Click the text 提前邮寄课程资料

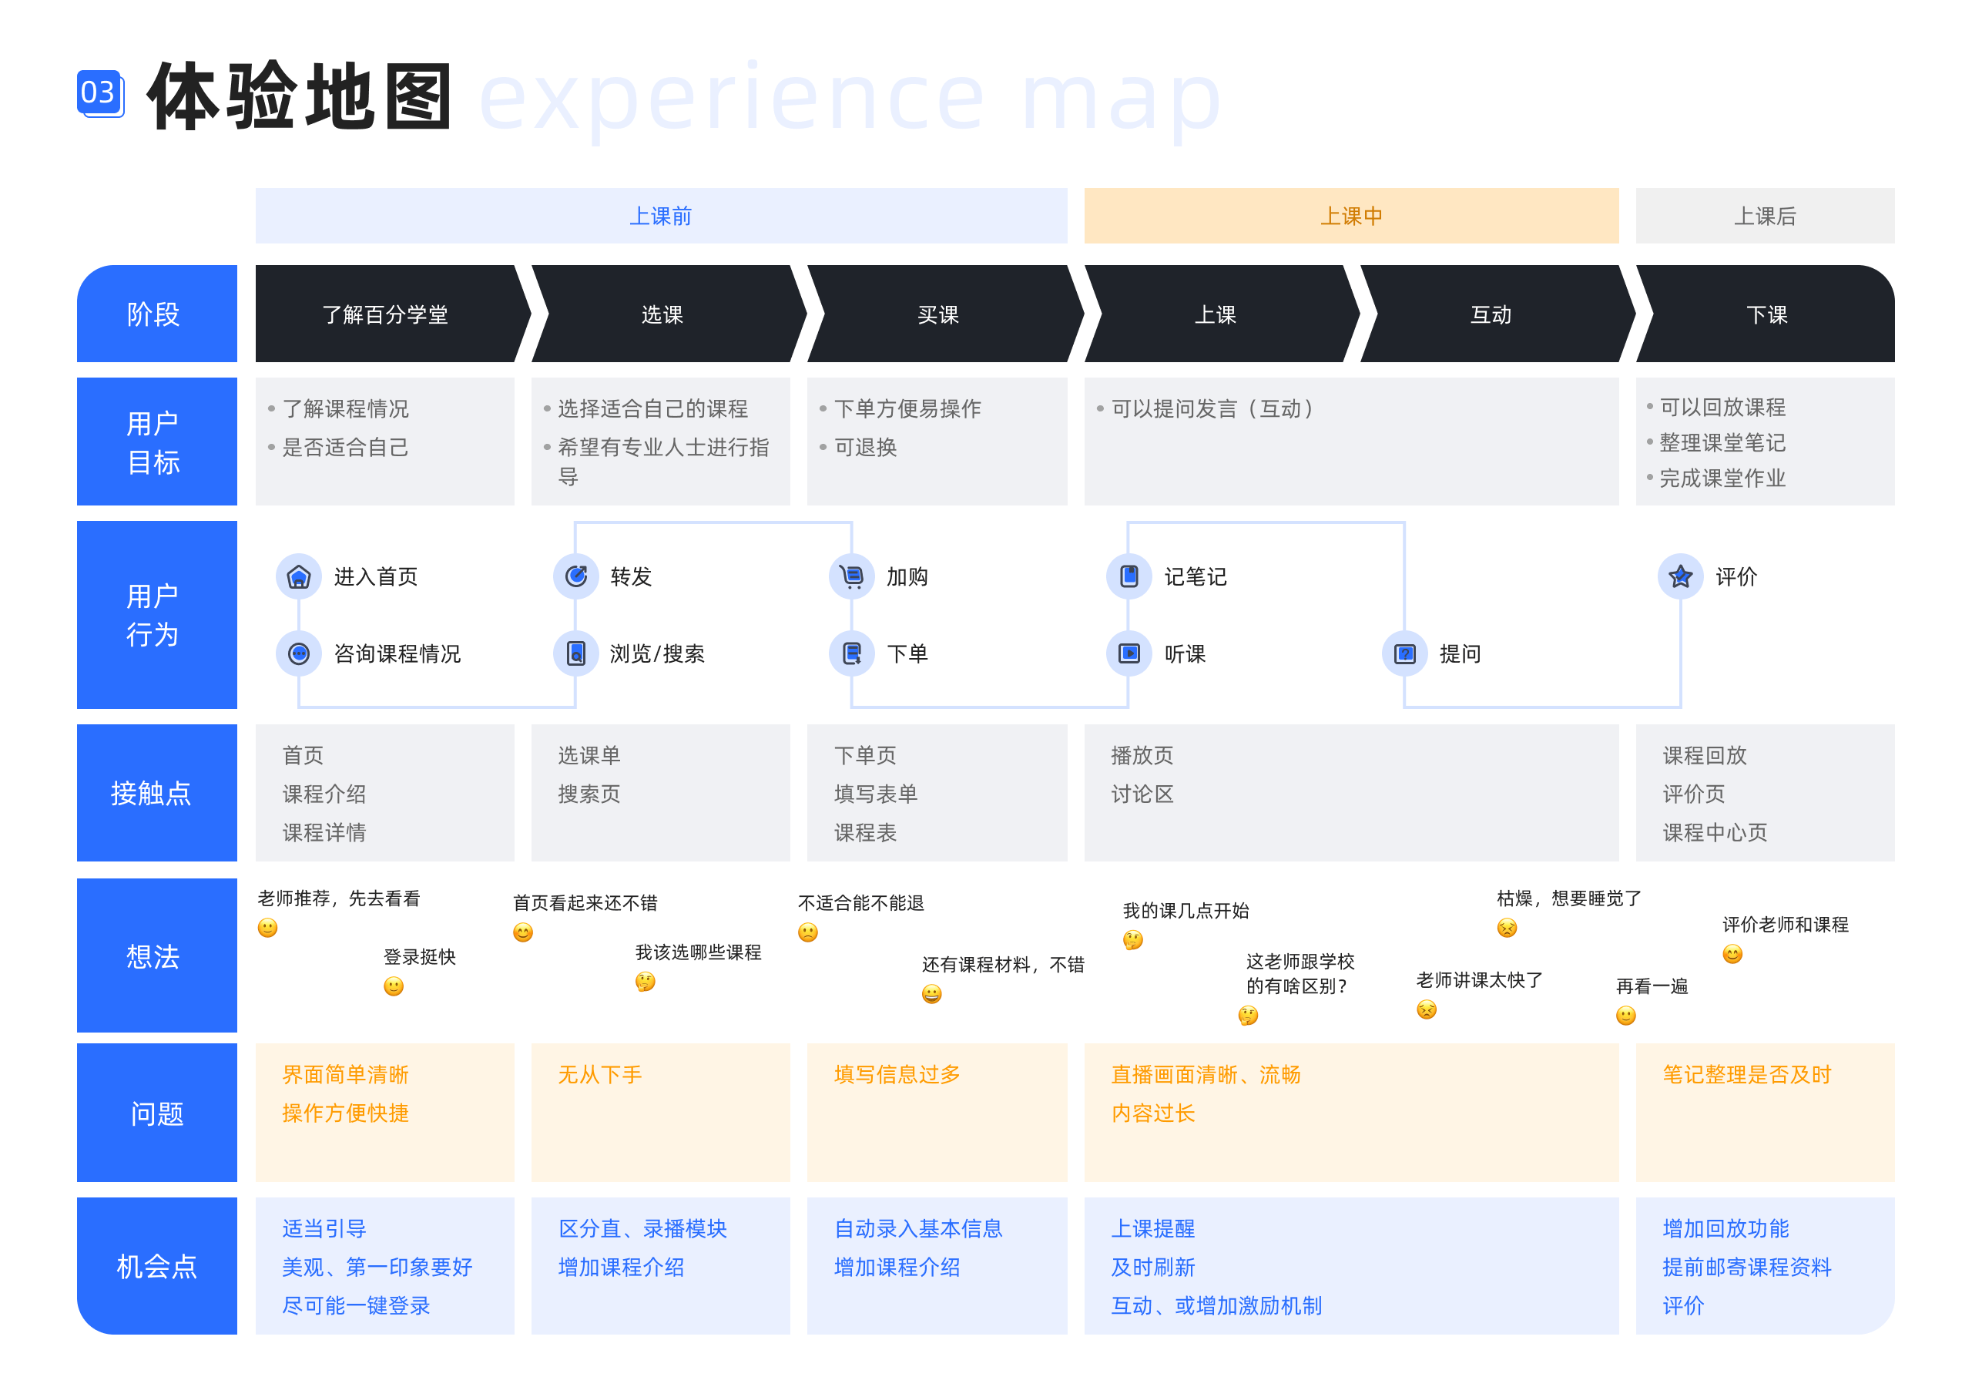pos(1747,1268)
